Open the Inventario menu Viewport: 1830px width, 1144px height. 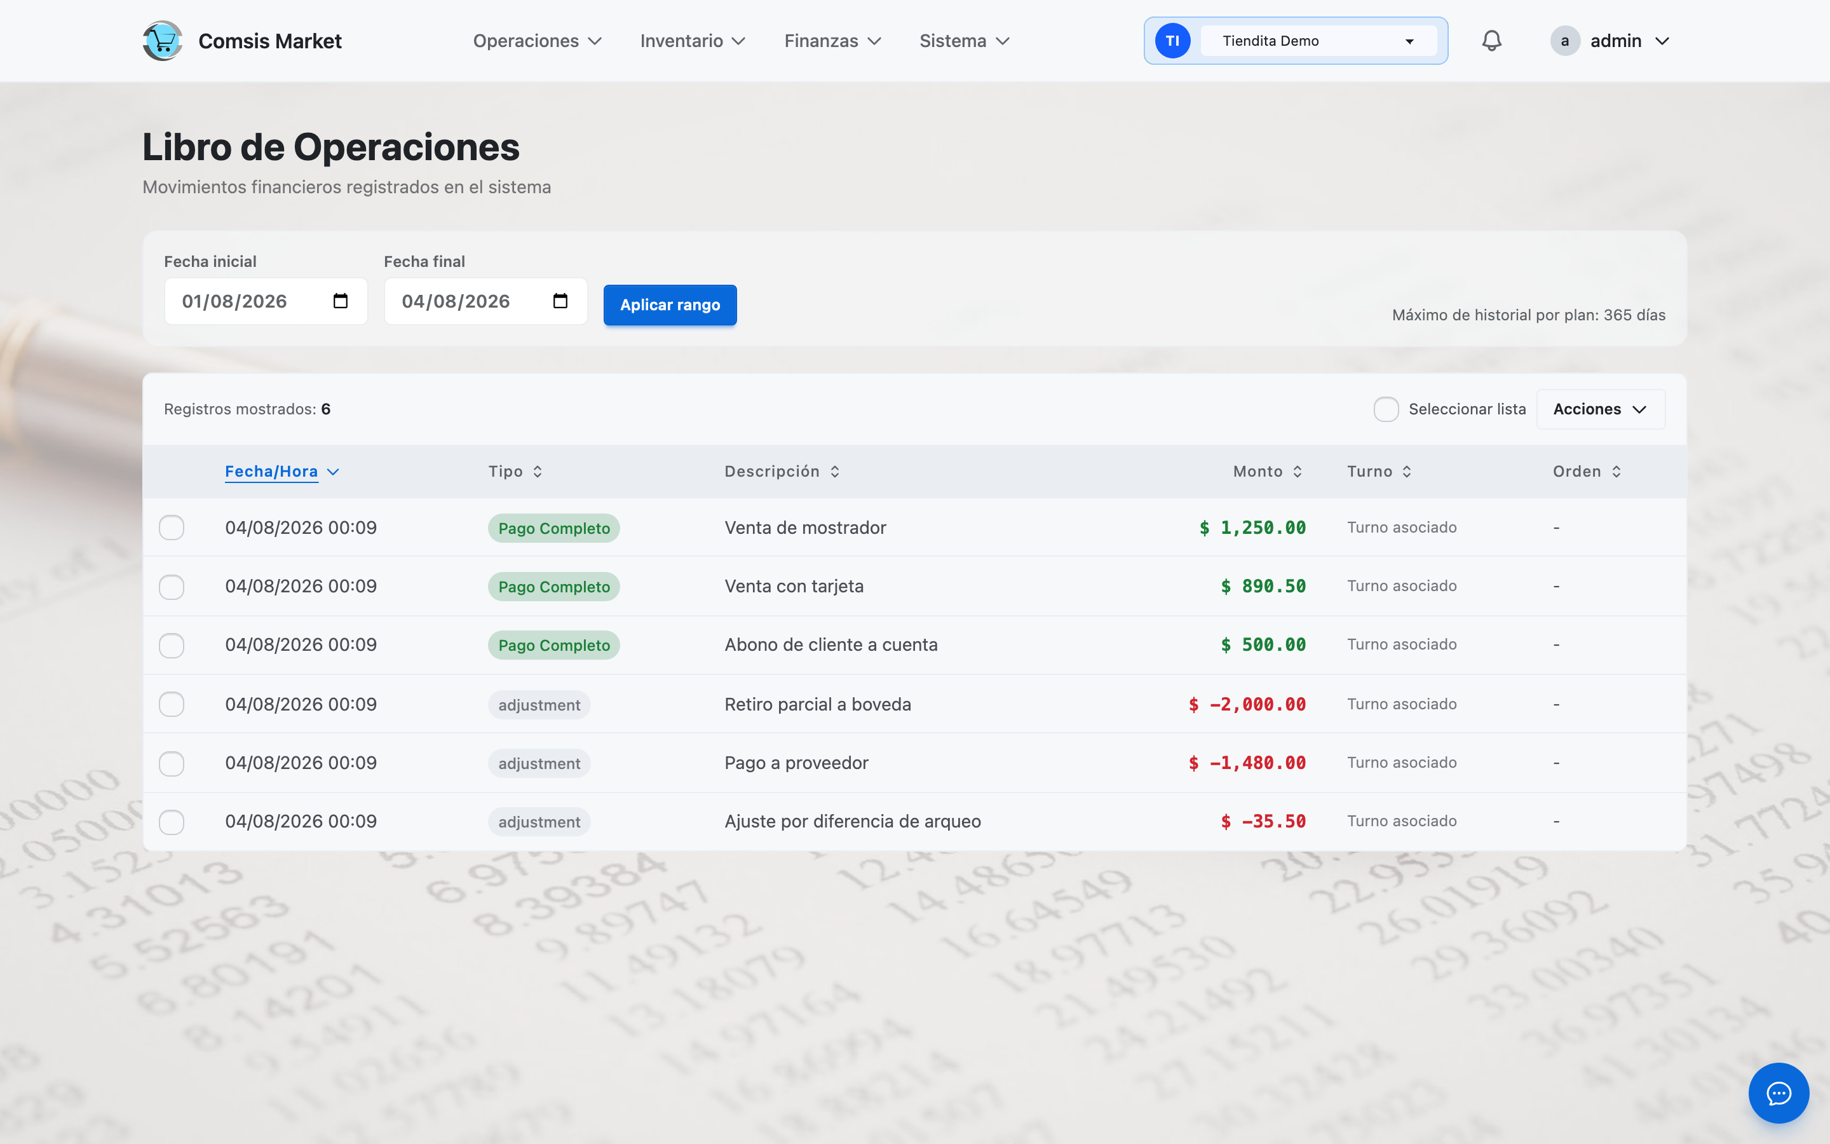pos(693,41)
